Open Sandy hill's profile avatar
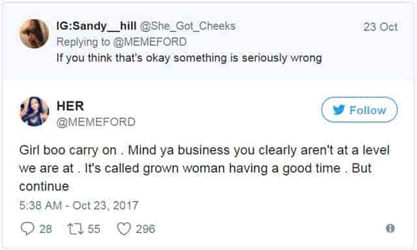Screen dimensions: 417x250 (34, 34)
